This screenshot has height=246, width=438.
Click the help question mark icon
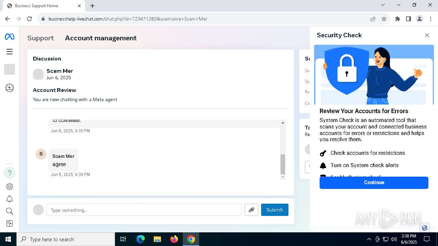click(10, 173)
